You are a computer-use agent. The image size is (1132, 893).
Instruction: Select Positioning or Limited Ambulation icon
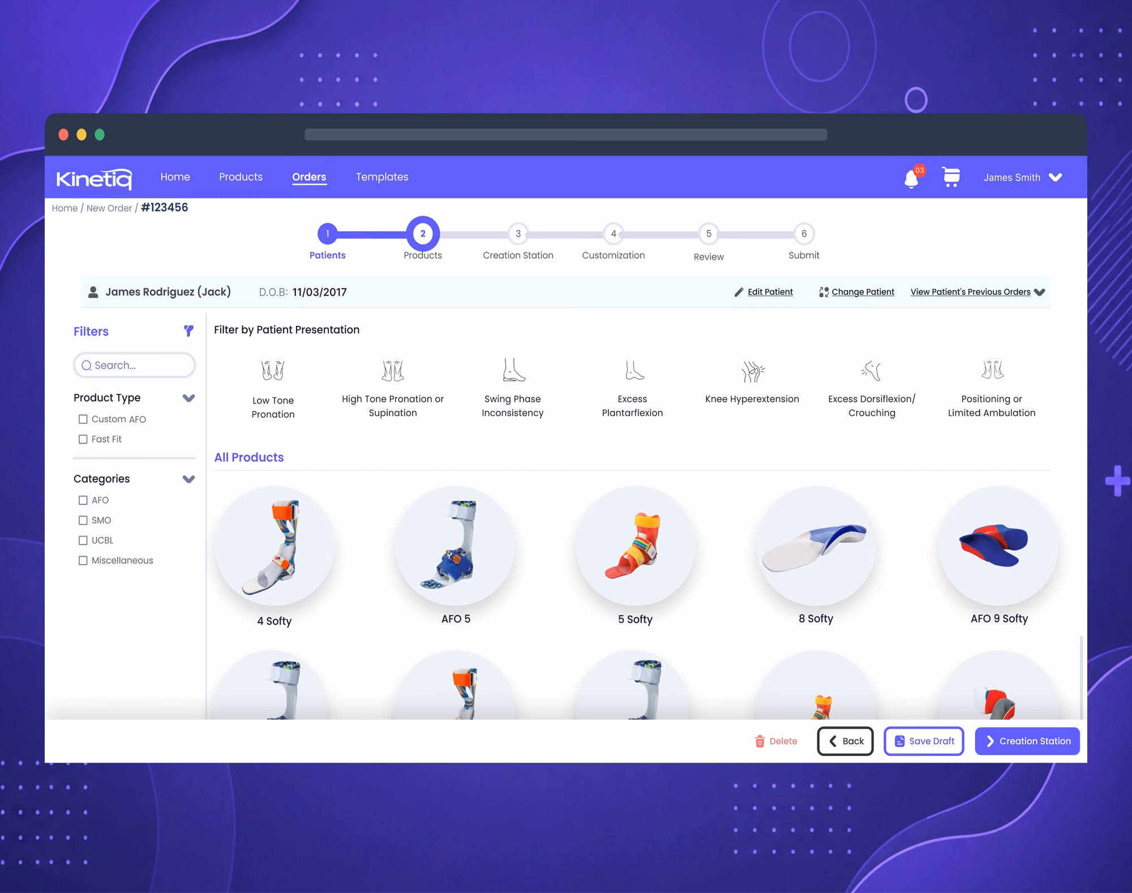pos(992,370)
